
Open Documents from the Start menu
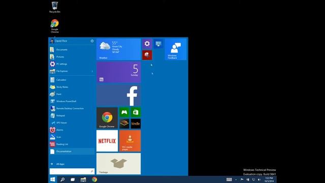(72, 50)
